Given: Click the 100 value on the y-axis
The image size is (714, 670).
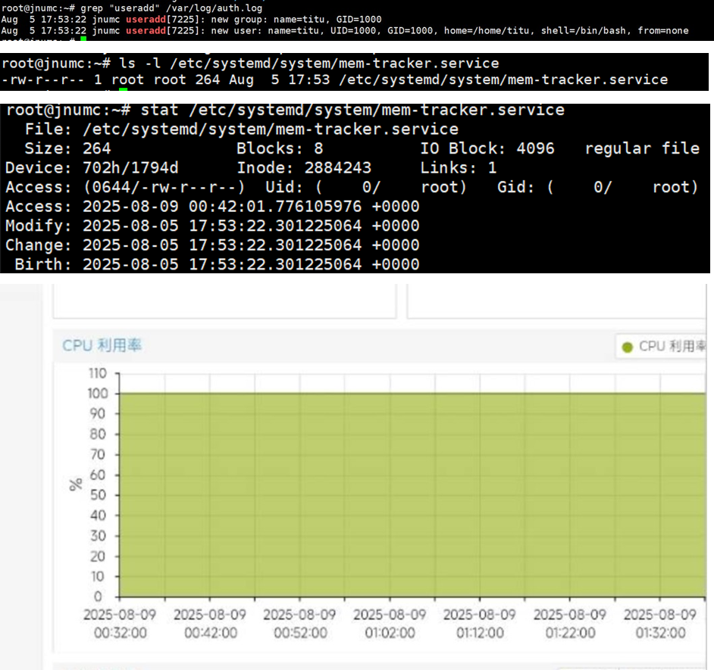Looking at the screenshot, I should (98, 394).
